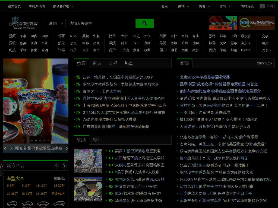Click previous arrow in 新浪产品 panel

point(56,166)
